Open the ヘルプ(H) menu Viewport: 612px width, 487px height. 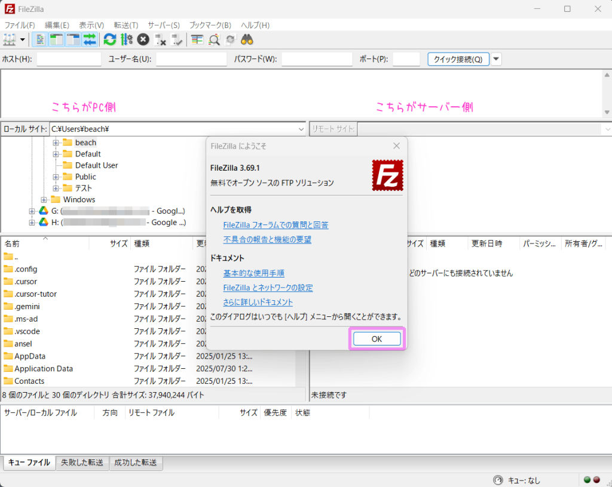(x=255, y=25)
